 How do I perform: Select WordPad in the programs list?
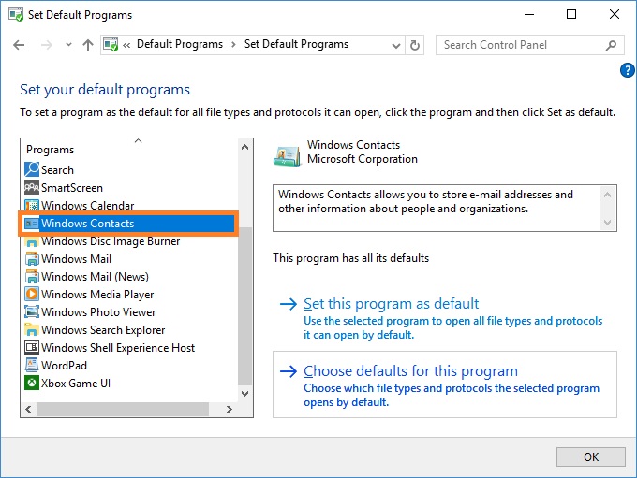65,365
